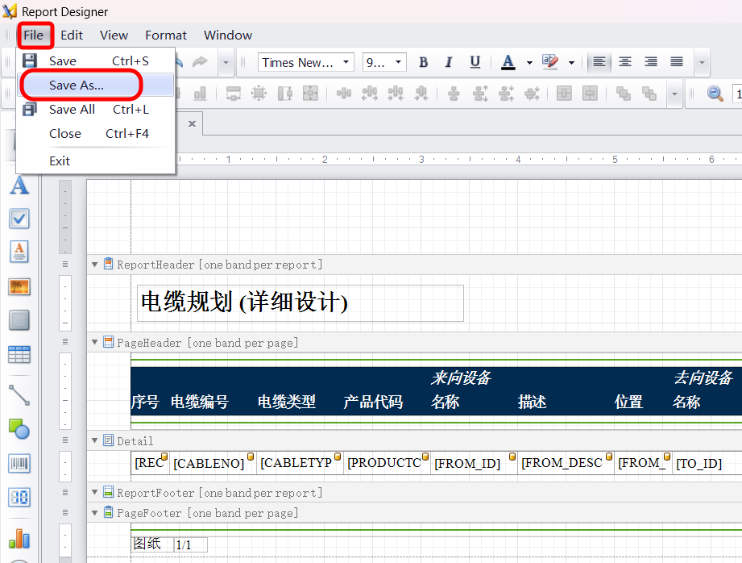Choose Save As... from File menu

[77, 85]
